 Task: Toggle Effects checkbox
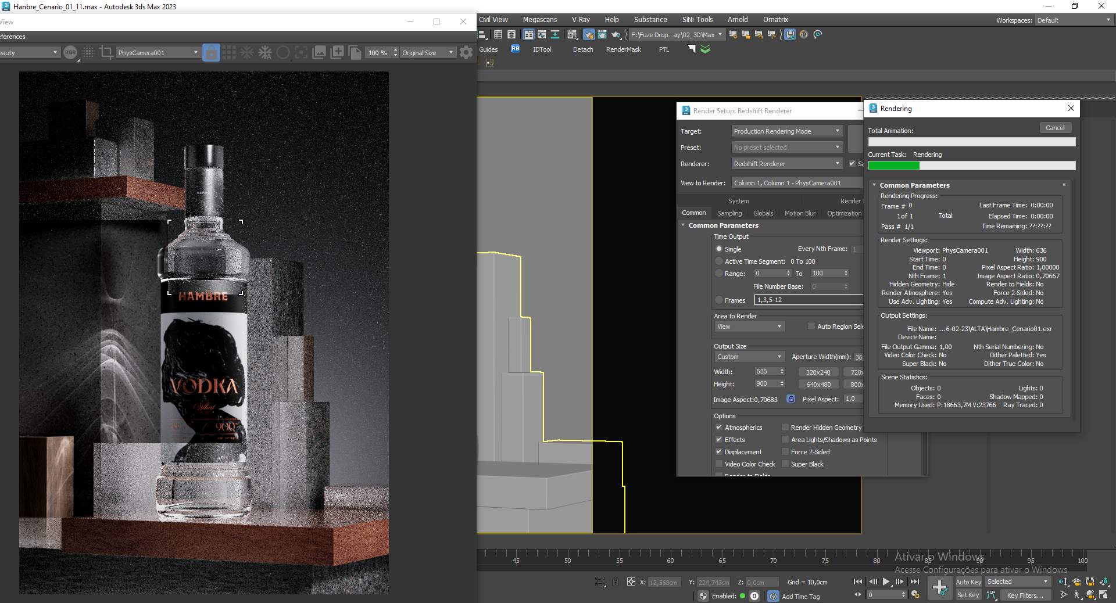coord(719,440)
